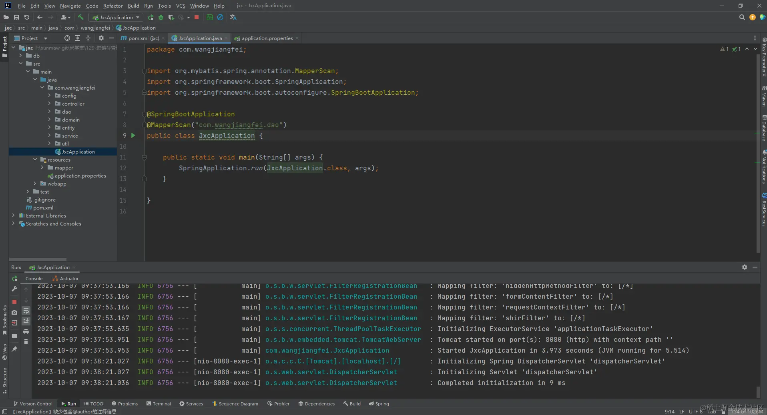Expand the mapper folder
Screen dimensions: 767x415
click(x=42, y=168)
